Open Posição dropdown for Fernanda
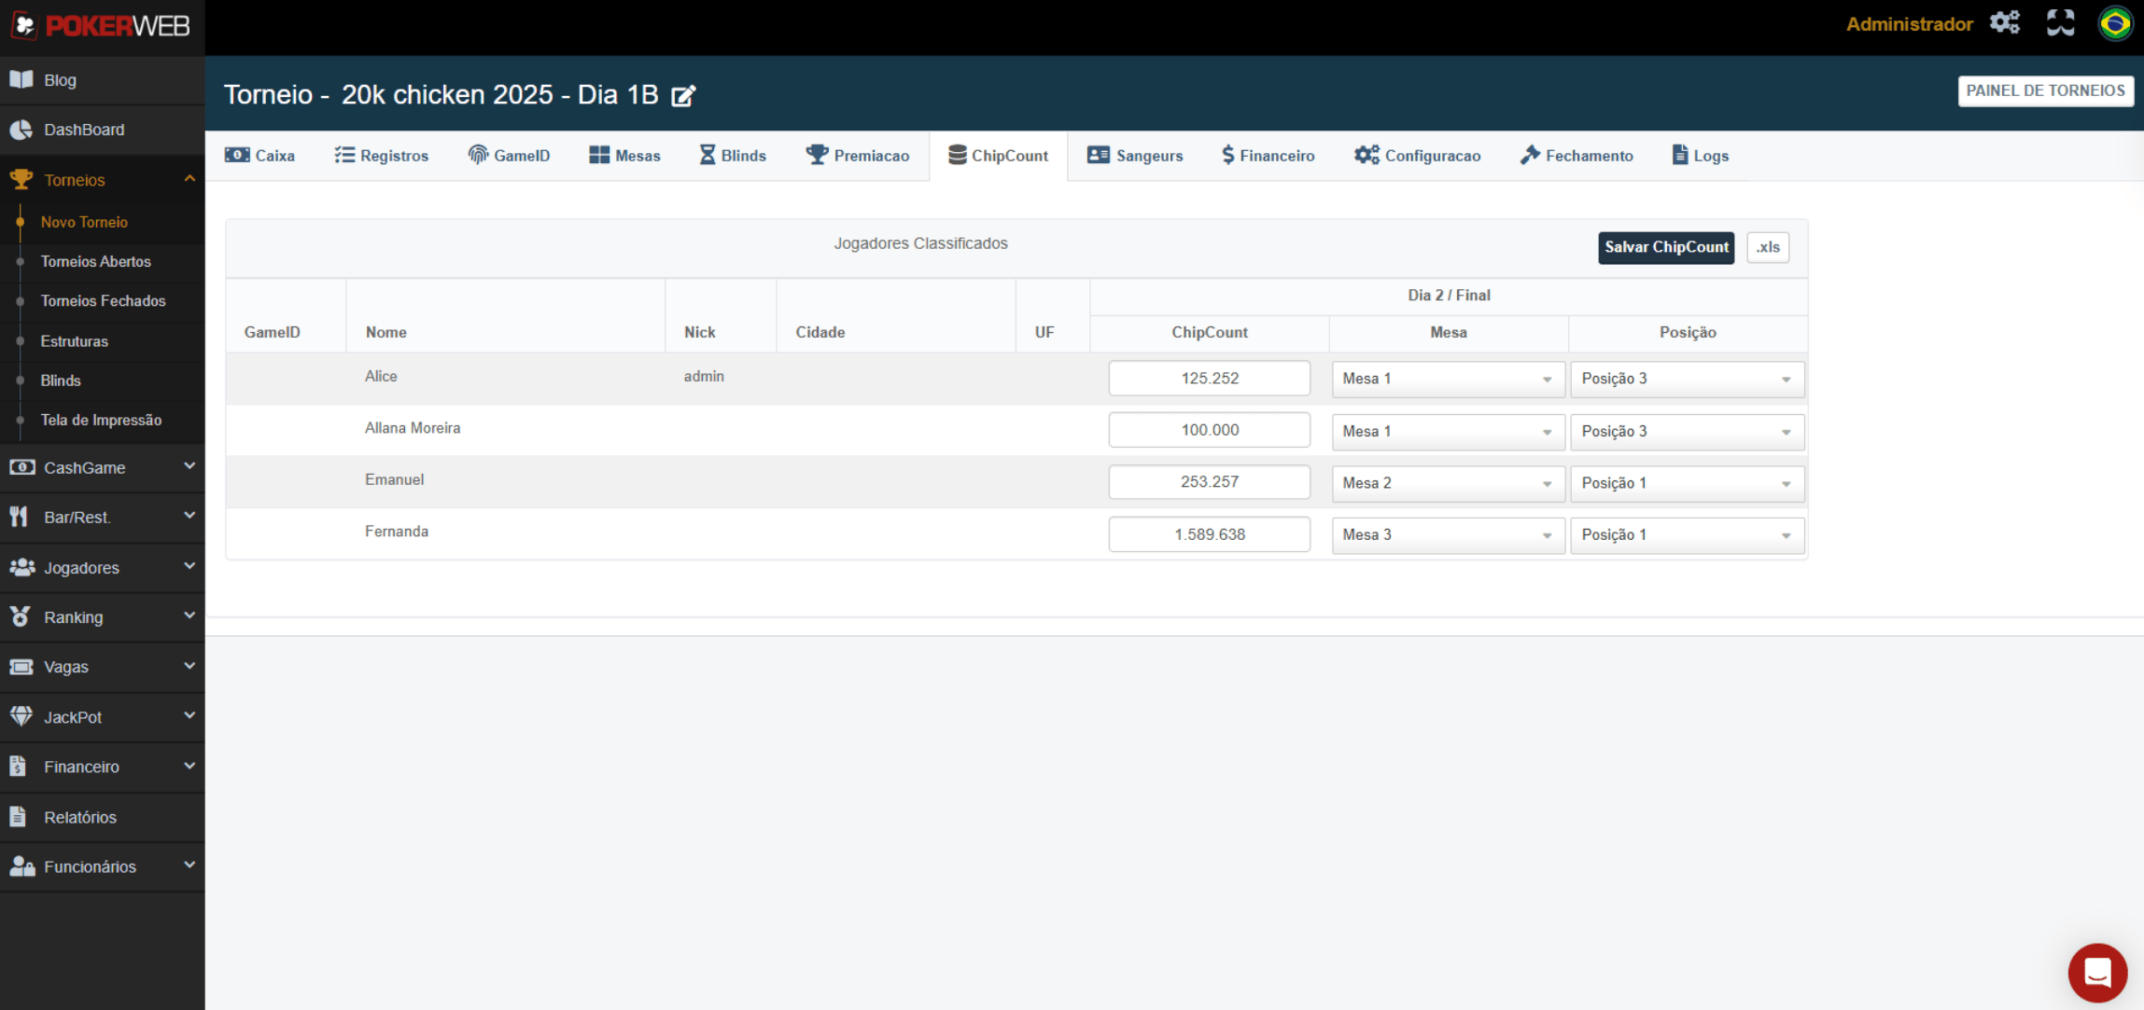 pyautogui.click(x=1686, y=535)
